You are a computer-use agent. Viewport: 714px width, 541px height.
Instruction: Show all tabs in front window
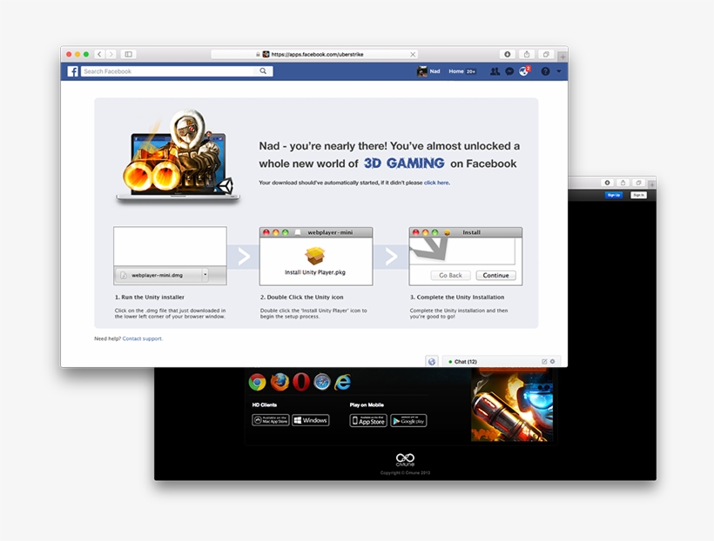click(546, 54)
